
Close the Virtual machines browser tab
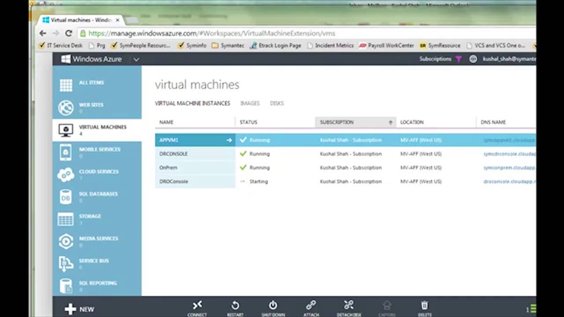tap(118, 20)
